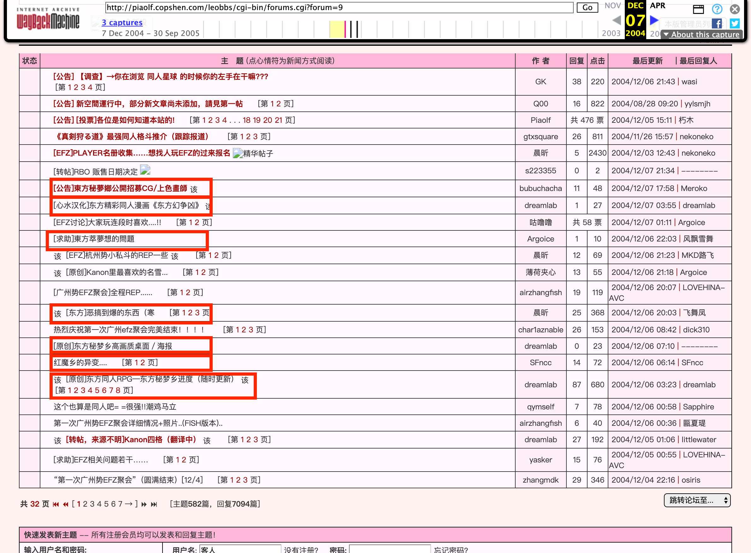Open Kanon四格（翻译中）thread
The width and height of the screenshot is (751, 553).
[x=131, y=439]
